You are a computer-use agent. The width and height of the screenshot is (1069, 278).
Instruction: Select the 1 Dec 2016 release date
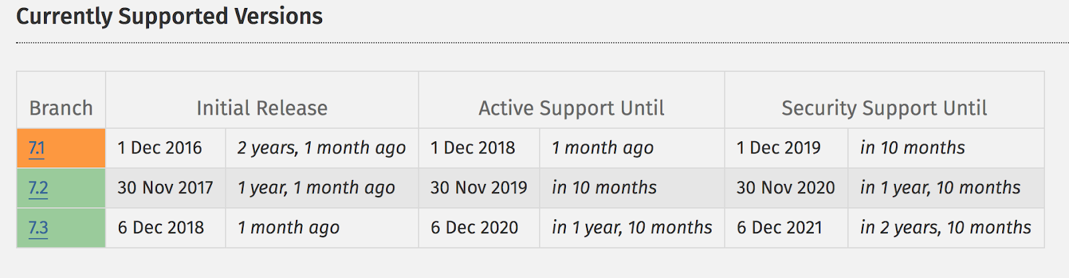click(160, 148)
